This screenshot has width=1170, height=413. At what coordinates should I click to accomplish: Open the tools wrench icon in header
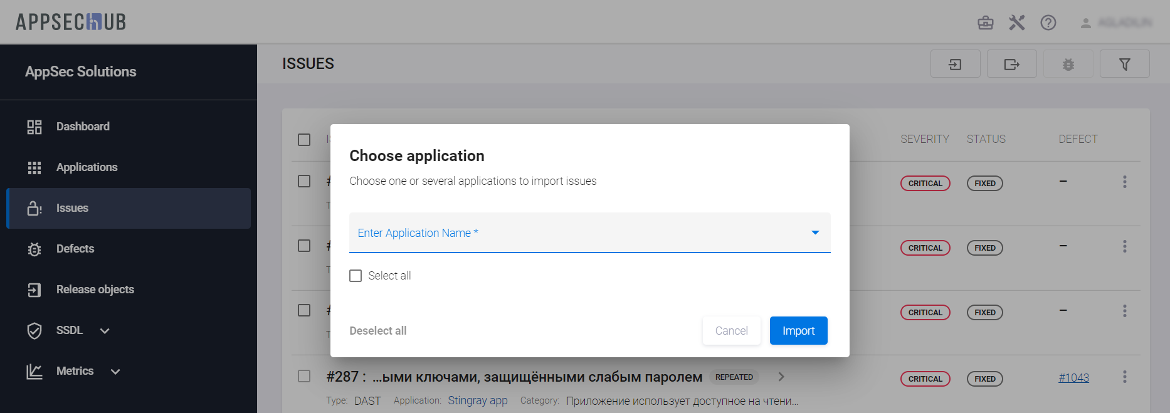coord(1016,23)
